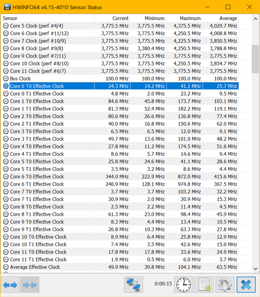The width and height of the screenshot is (260, 297).
Task: Select the Core 9 T1 Effective Clock row
Action: (x=120, y=229)
